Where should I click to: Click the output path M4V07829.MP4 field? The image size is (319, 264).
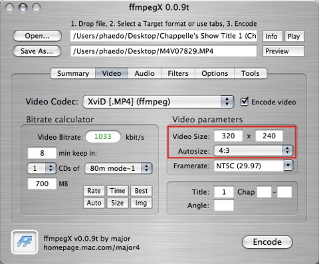[163, 51]
